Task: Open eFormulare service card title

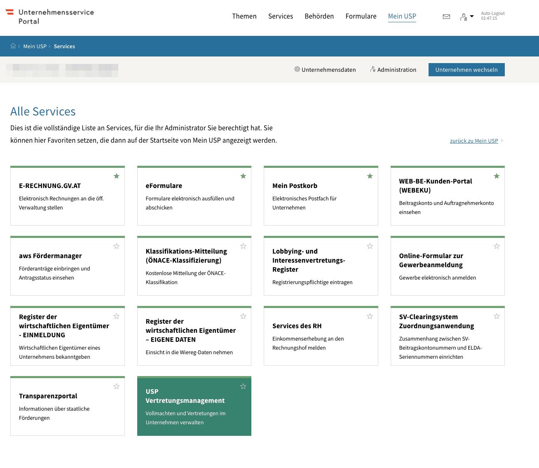Action: point(164,186)
